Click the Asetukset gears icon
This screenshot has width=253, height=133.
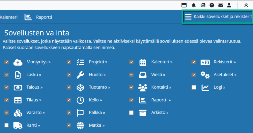point(205,75)
